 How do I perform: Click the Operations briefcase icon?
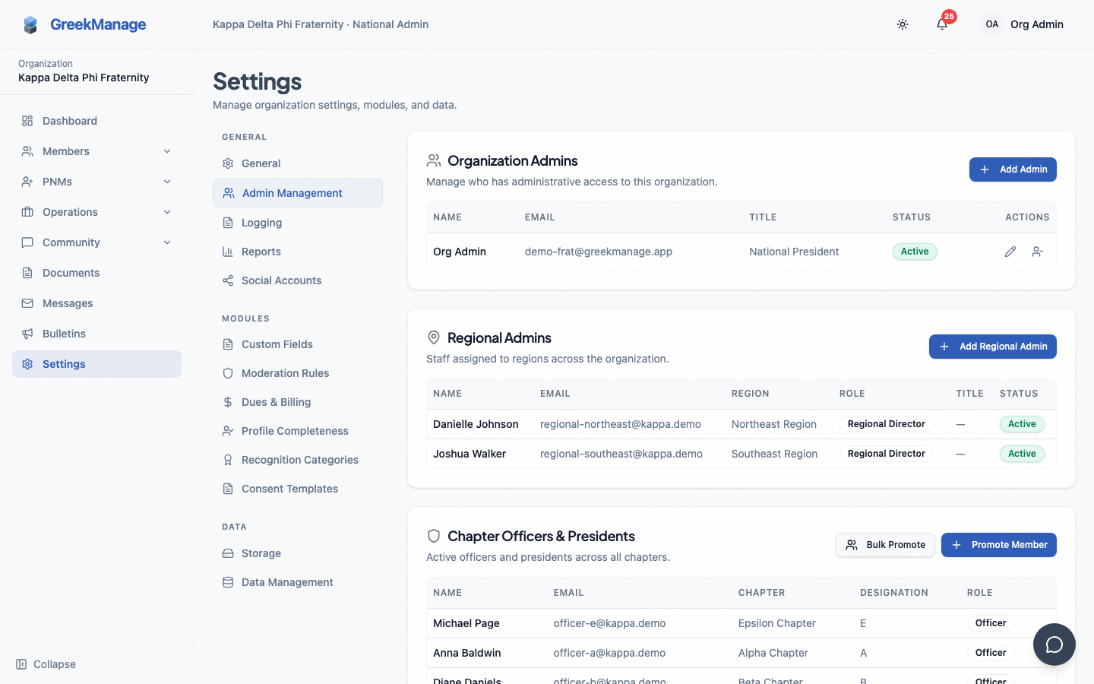coord(27,212)
